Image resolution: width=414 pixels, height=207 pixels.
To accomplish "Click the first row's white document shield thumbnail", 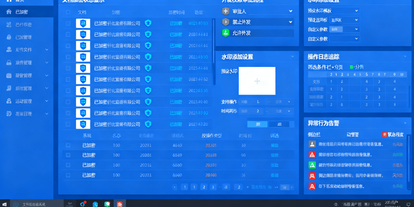I will click(83, 23).
